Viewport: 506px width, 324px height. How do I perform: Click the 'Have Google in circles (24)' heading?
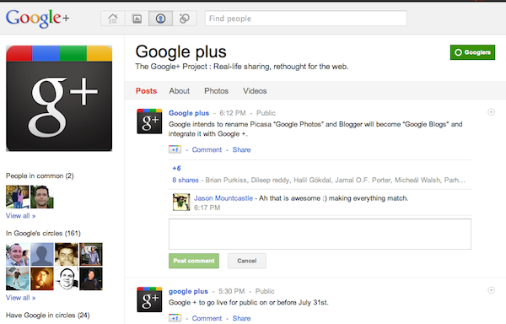click(x=48, y=316)
